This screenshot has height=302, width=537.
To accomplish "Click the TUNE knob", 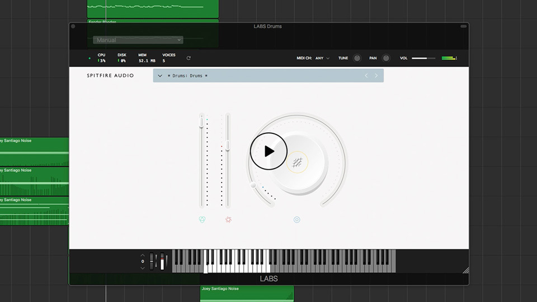I will pyautogui.click(x=357, y=58).
